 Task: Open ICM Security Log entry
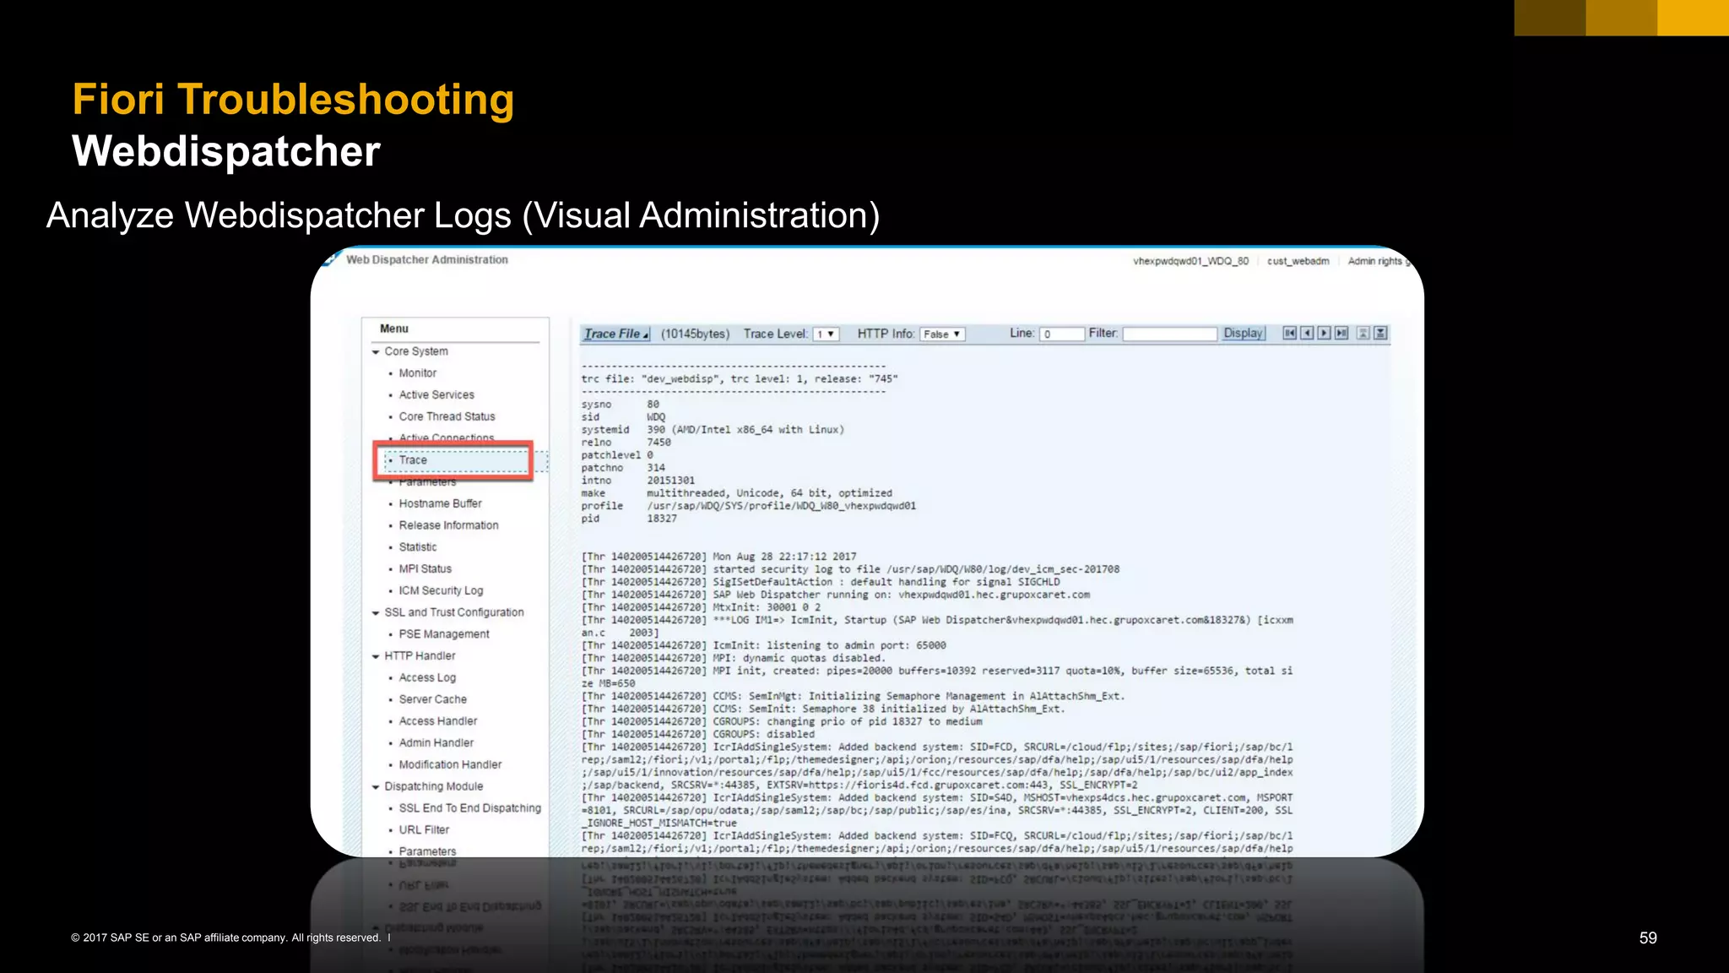coord(441,591)
